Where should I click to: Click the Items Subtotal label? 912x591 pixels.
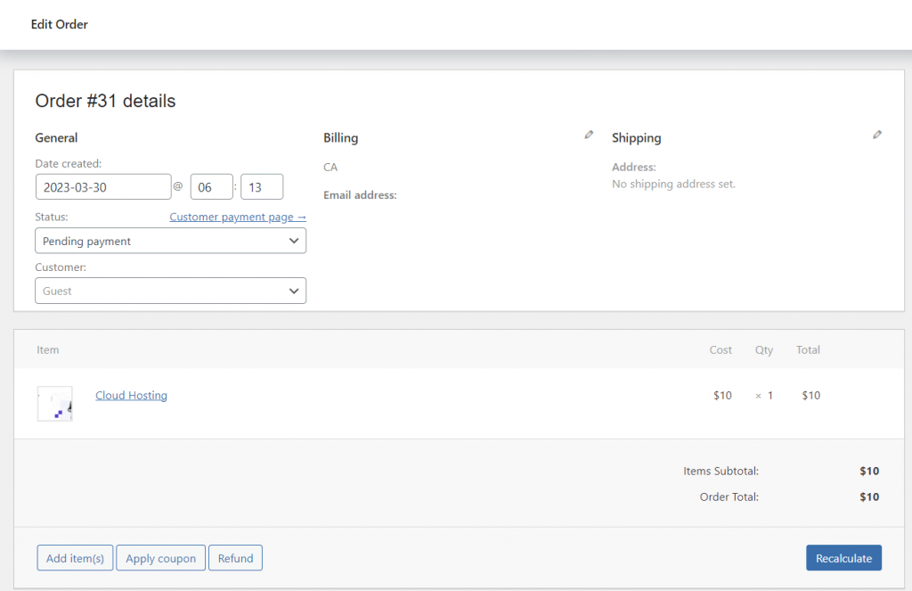pos(721,471)
